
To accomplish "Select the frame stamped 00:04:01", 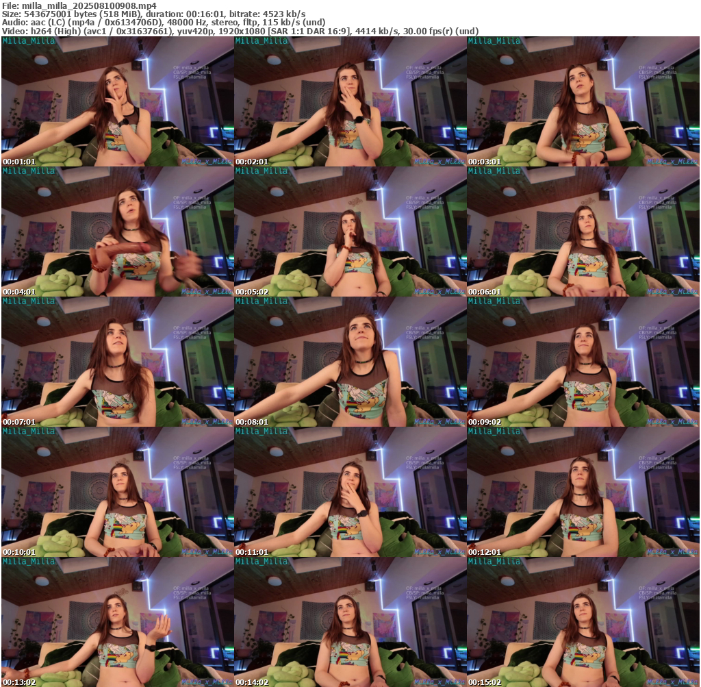I will pos(117,232).
